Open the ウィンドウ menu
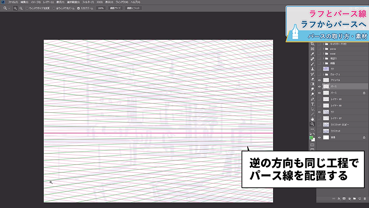The image size is (369, 208). point(122,2)
